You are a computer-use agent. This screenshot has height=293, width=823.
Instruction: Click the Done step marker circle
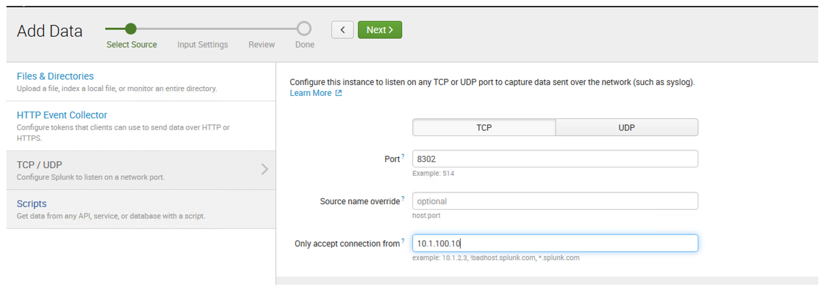(x=304, y=28)
